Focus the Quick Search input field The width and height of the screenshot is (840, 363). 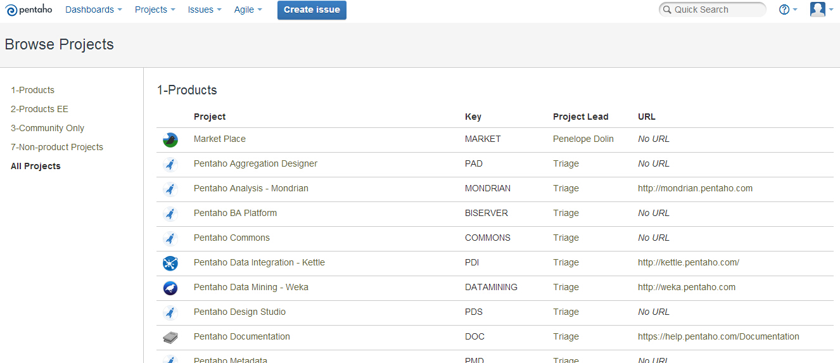[713, 10]
